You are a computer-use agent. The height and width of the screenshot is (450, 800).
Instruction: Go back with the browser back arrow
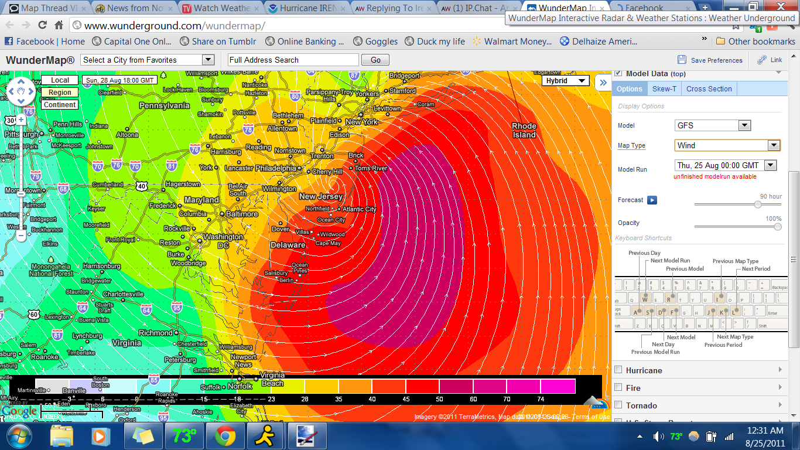(x=10, y=25)
